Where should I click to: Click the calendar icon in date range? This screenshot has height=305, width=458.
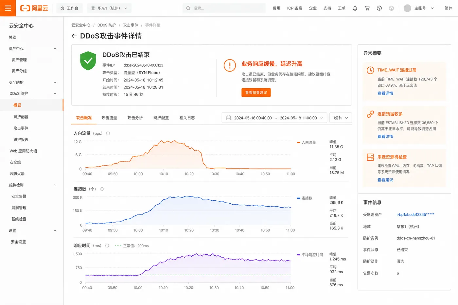228,118
